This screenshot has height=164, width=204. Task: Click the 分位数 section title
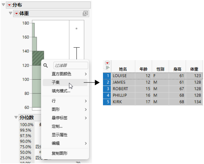(27, 118)
